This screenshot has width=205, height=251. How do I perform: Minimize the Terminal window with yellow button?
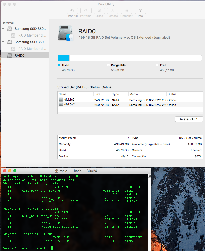(10, 171)
